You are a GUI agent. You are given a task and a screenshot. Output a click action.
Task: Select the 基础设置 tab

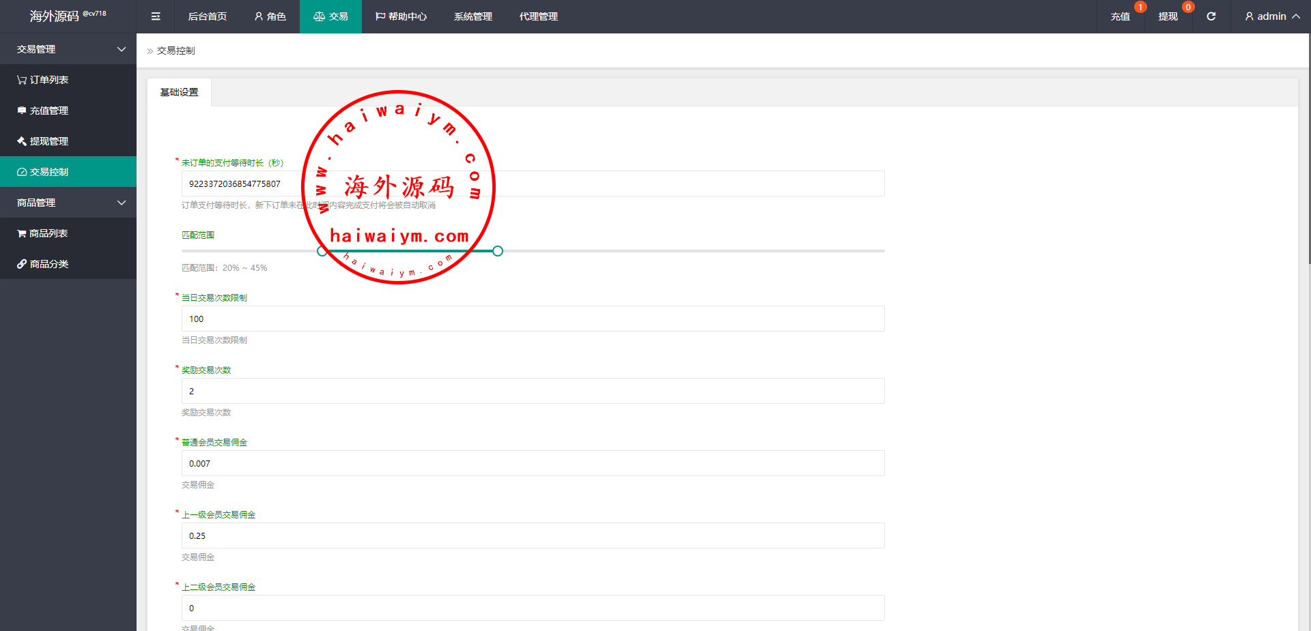click(x=179, y=92)
